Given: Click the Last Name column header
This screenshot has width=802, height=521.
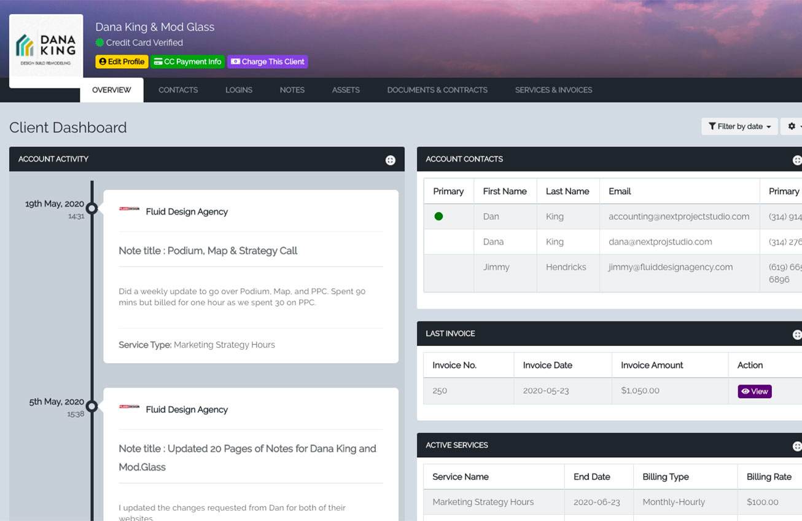Looking at the screenshot, I should tap(567, 191).
